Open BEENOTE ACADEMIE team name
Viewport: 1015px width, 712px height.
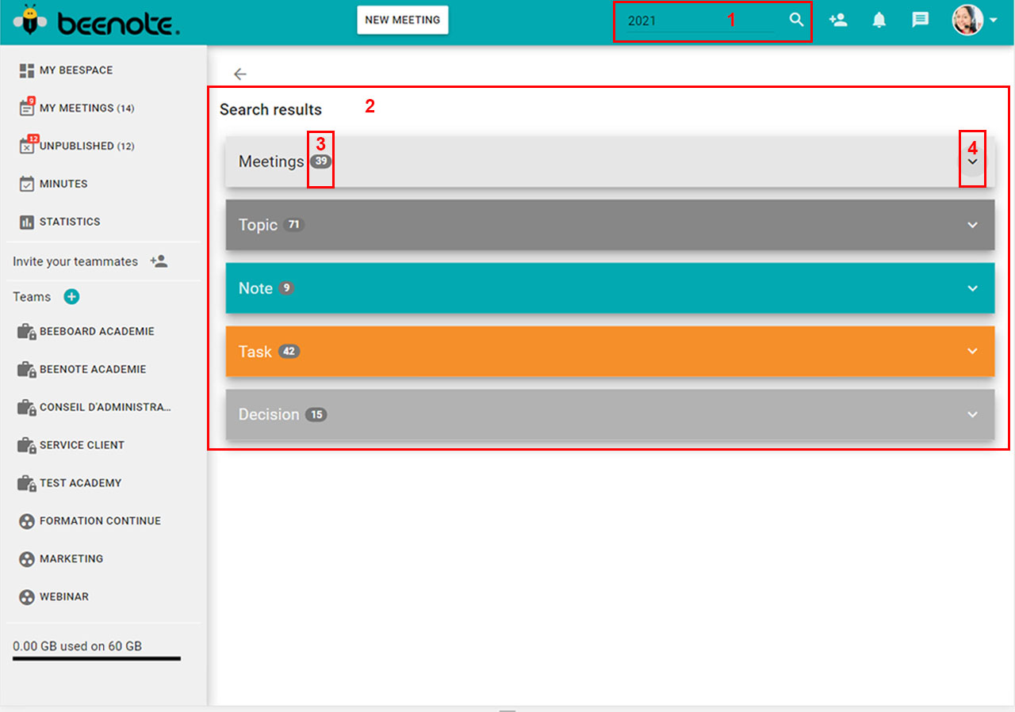click(x=93, y=370)
